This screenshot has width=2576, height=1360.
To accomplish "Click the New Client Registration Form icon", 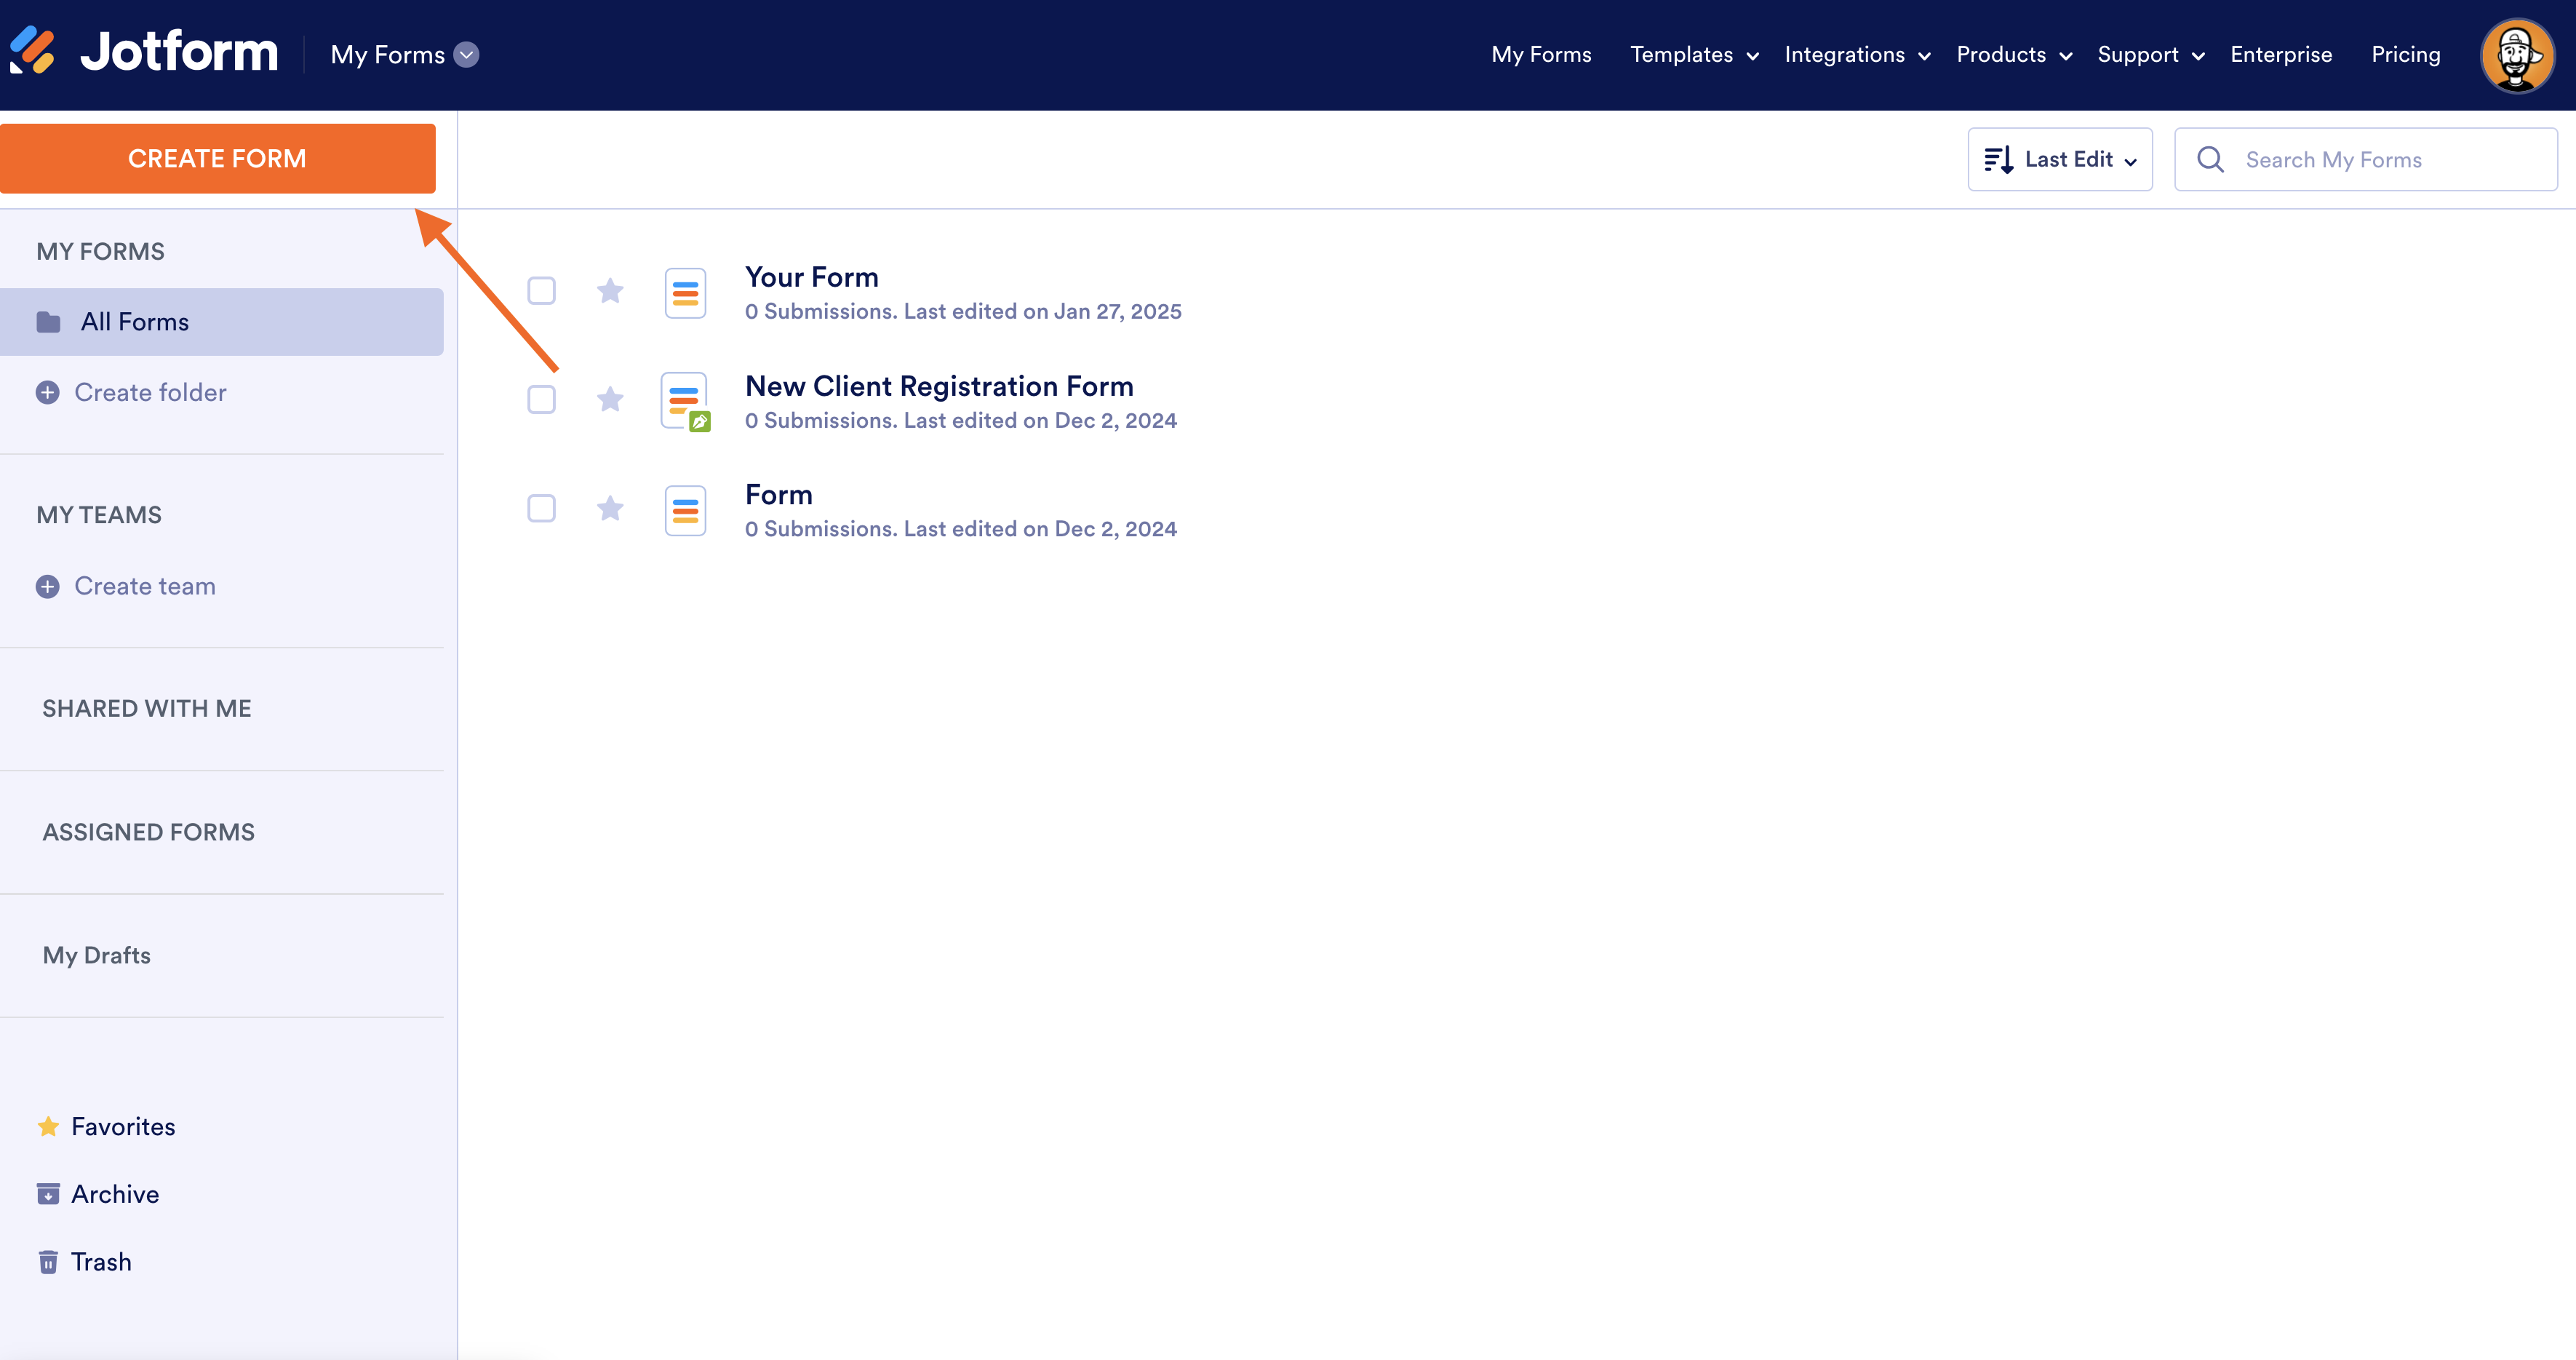I will [685, 401].
